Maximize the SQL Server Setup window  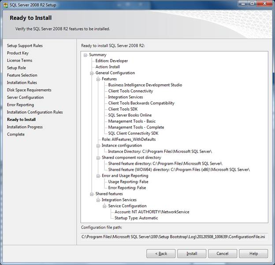coord(252,4)
